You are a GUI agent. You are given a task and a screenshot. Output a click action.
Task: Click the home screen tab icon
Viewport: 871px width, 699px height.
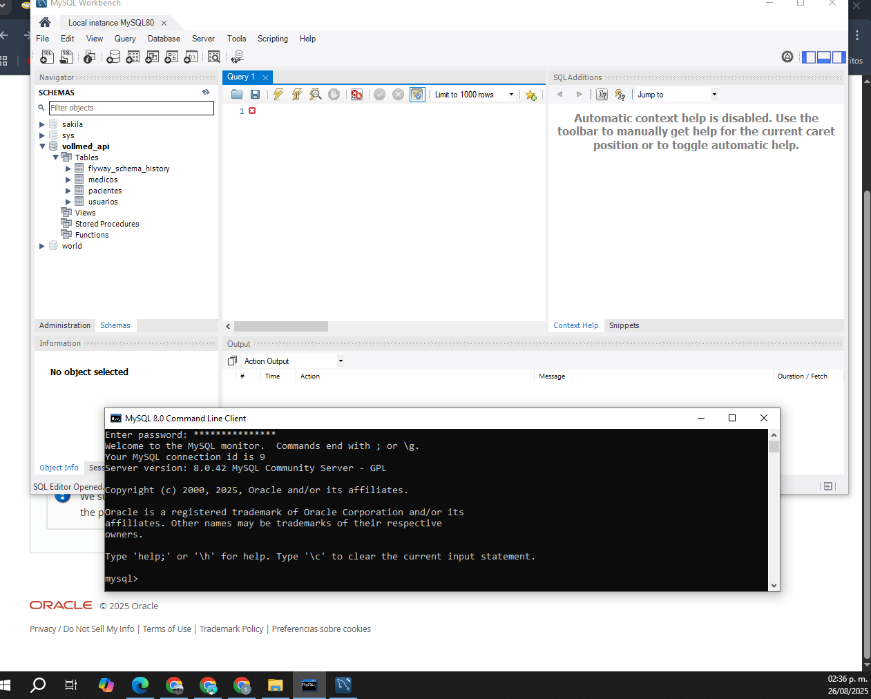point(45,22)
